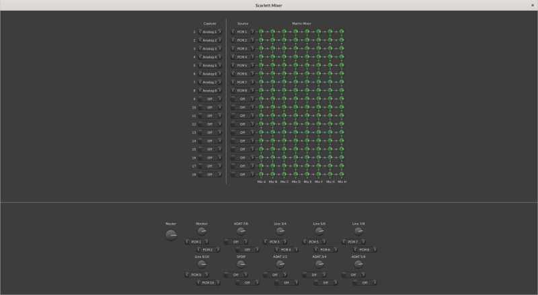This screenshot has width=538, height=295.
Task: Click the SPDIF volume knob
Action: click(241, 265)
